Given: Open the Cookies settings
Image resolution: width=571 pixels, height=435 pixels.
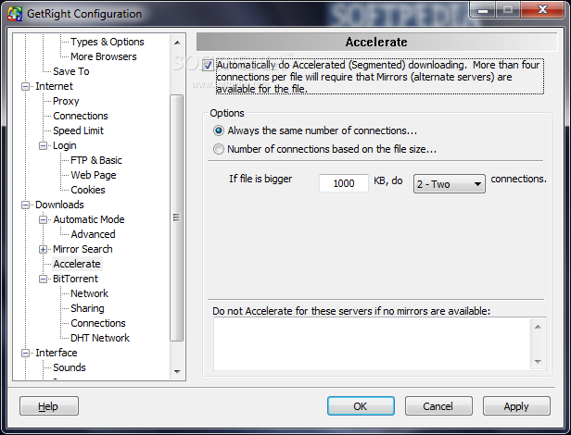Looking at the screenshot, I should click(x=88, y=190).
